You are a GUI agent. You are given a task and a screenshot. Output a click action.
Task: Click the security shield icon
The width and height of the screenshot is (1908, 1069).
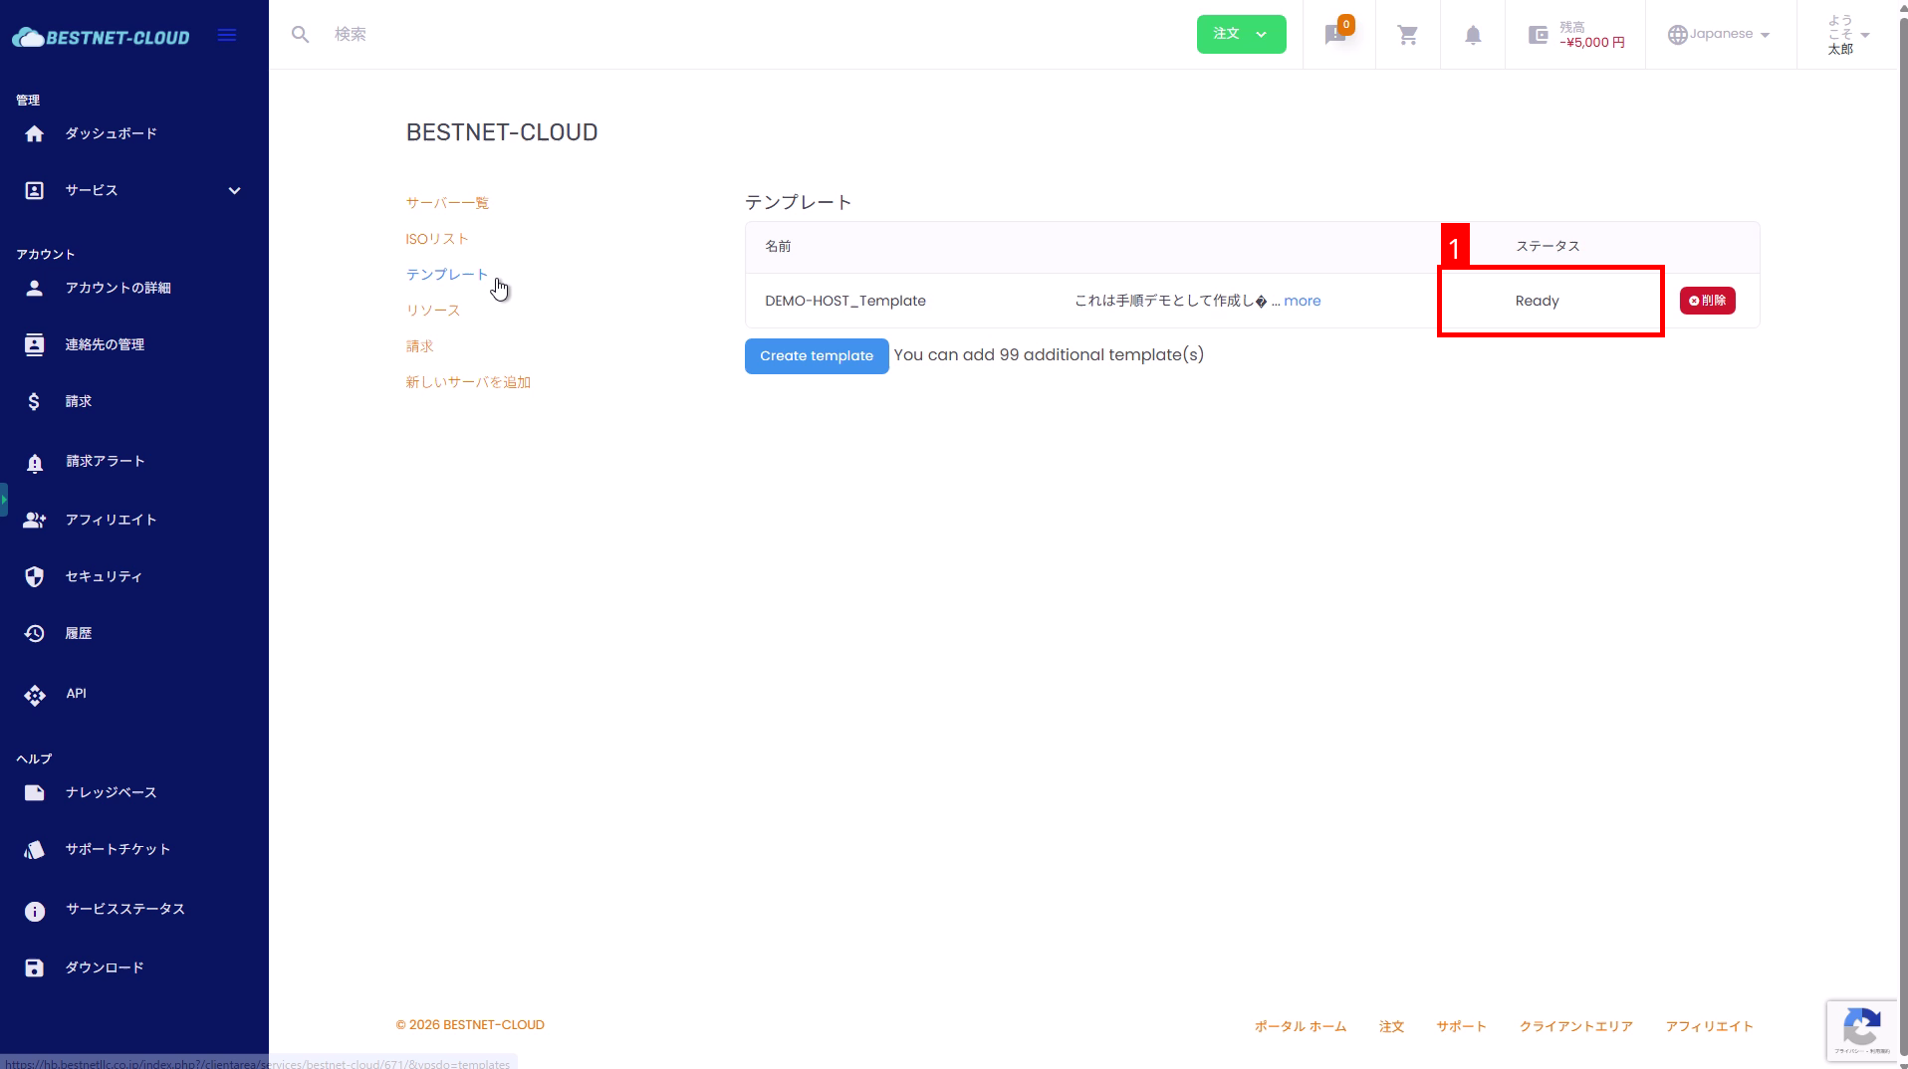click(35, 577)
